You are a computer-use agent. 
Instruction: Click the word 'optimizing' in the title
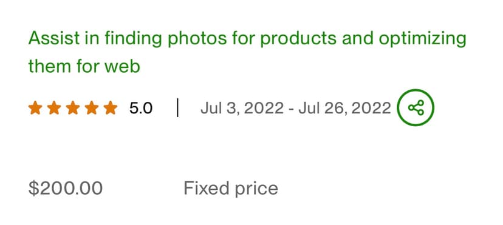[x=422, y=39]
